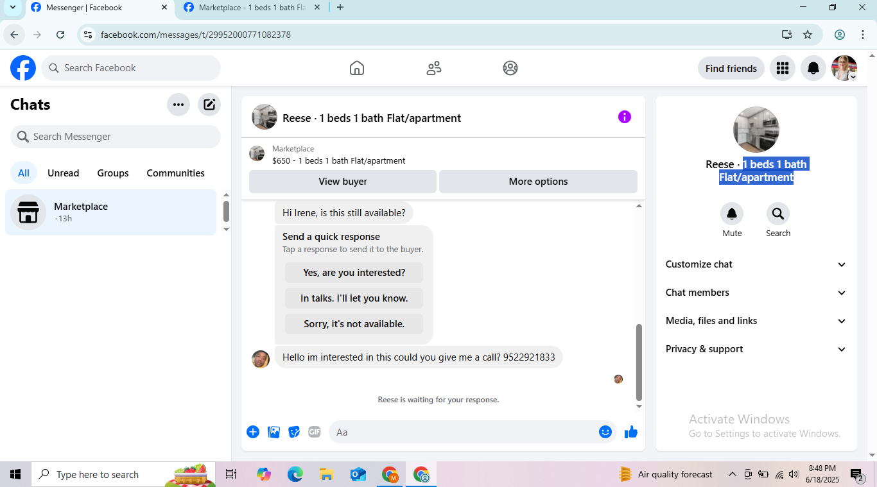Screen dimensions: 877x487
Task: Open account profile picture menu
Action: click(844, 68)
